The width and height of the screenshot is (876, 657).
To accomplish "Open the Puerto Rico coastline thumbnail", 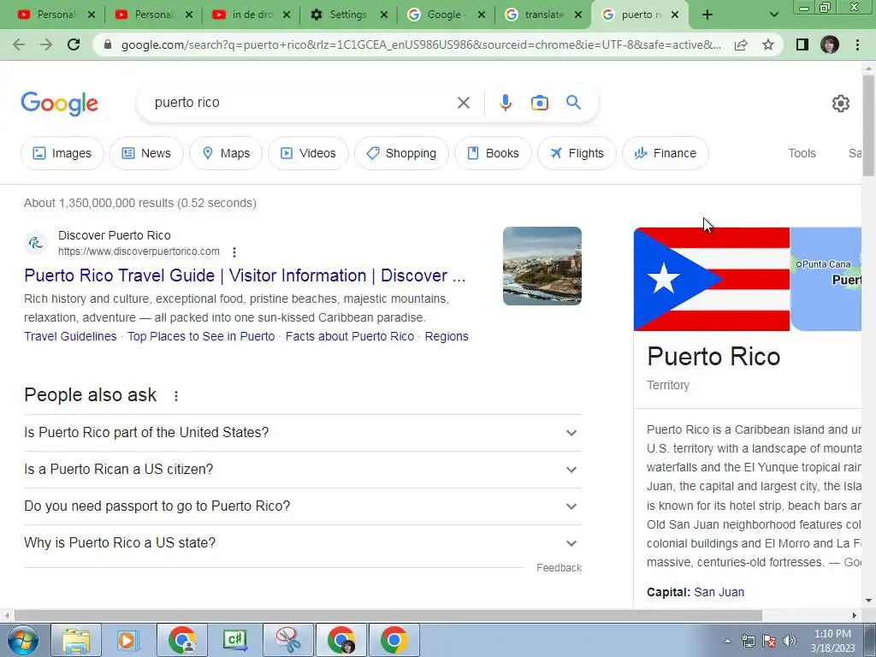I will pos(542,266).
